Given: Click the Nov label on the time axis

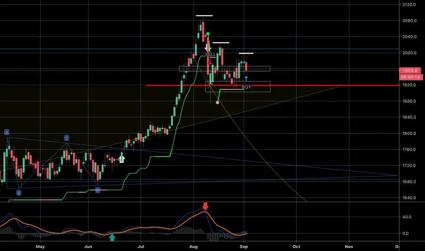Looking at the screenshot, I should click(349, 246).
